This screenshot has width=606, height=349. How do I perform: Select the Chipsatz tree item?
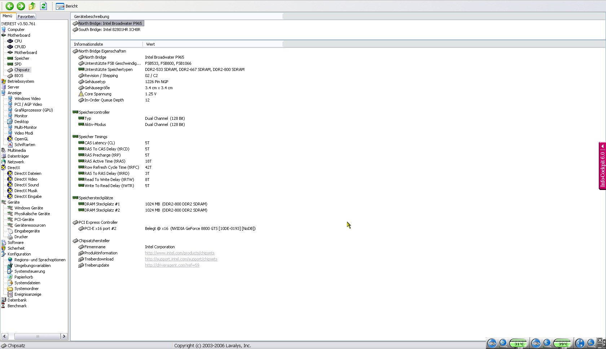coord(22,70)
